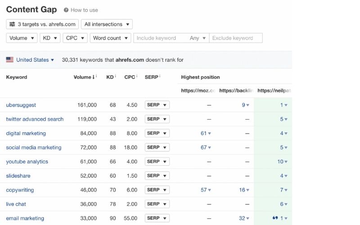The image size is (360, 225).
Task: Expand position 9 for ubersuggest backlinko
Action: click(245, 105)
